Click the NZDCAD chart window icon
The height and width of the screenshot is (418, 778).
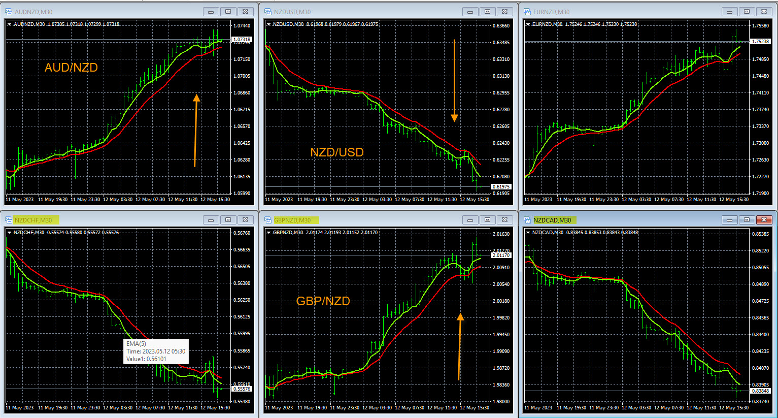pos(527,220)
